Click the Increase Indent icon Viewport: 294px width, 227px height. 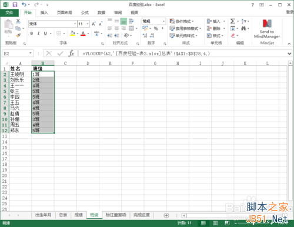[117, 35]
